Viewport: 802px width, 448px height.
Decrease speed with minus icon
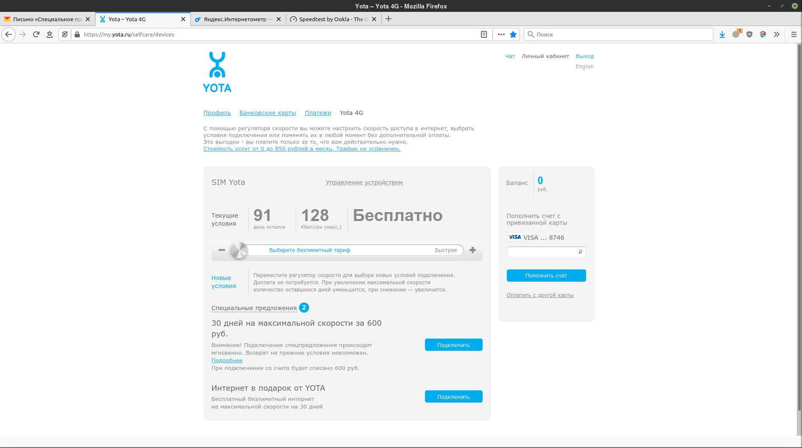pyautogui.click(x=222, y=250)
